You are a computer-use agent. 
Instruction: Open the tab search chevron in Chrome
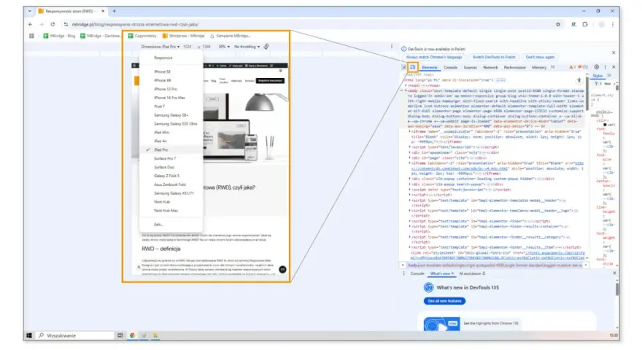coord(30,11)
